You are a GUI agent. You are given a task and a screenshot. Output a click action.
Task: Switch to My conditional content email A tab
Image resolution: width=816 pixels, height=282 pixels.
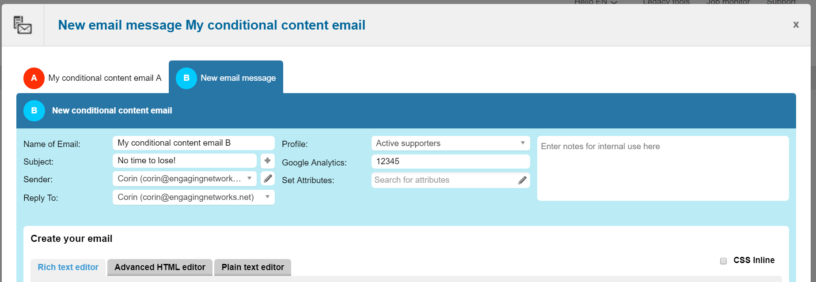coord(105,78)
